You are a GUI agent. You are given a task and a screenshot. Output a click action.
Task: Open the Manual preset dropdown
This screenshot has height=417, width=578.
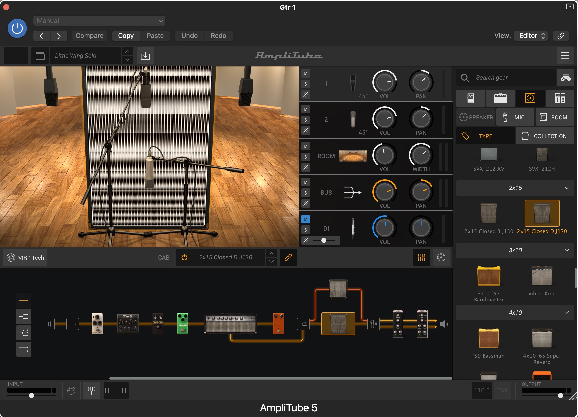99,21
